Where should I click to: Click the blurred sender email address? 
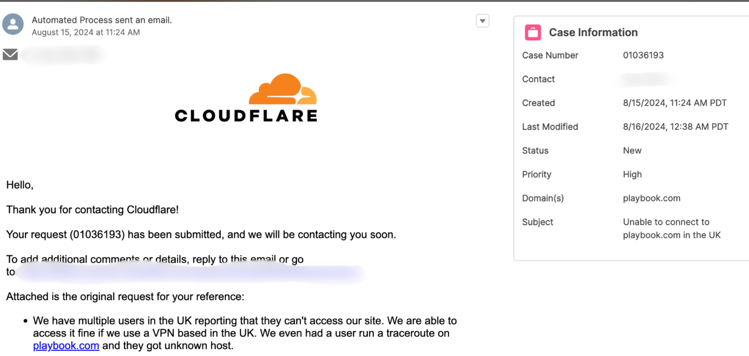coord(63,55)
